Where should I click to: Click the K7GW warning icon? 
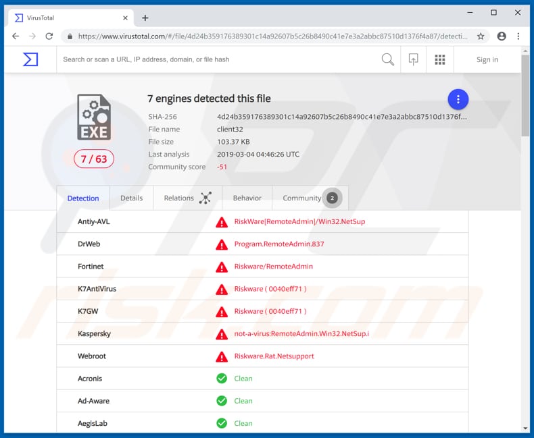(222, 312)
